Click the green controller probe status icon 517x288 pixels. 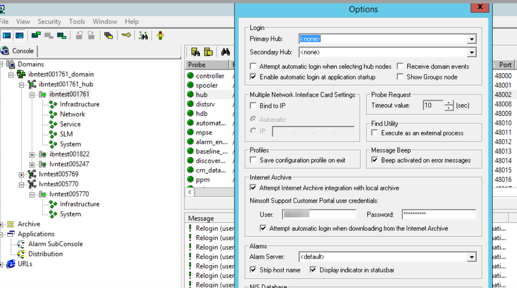[190, 75]
